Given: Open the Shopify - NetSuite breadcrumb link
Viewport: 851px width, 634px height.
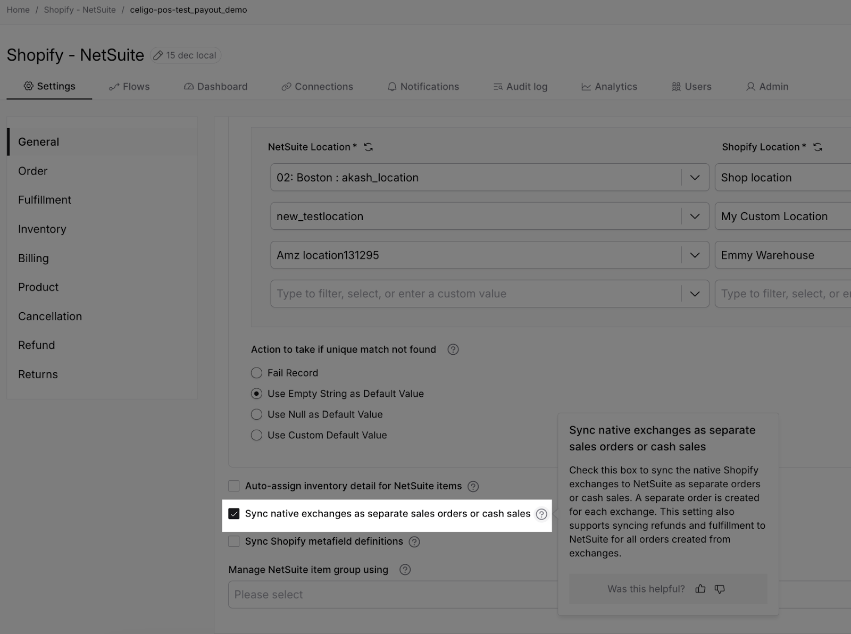Looking at the screenshot, I should tap(80, 10).
